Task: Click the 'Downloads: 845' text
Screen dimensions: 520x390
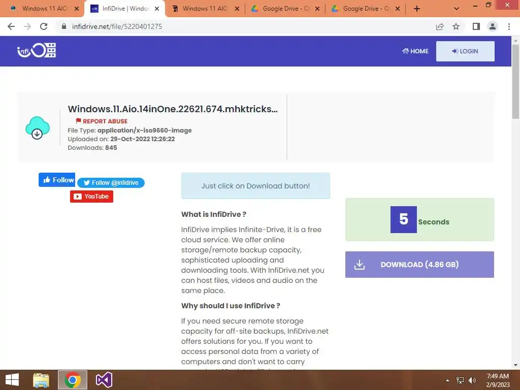Action: 92,148
